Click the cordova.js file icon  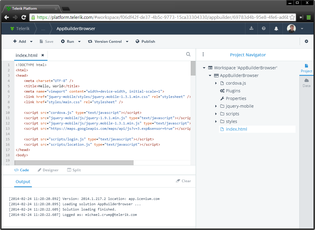222,83
